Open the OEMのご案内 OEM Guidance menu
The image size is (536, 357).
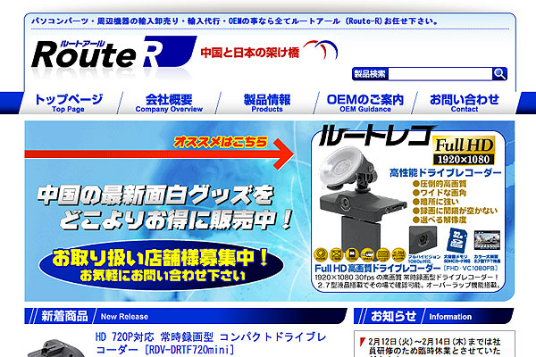coord(365,104)
